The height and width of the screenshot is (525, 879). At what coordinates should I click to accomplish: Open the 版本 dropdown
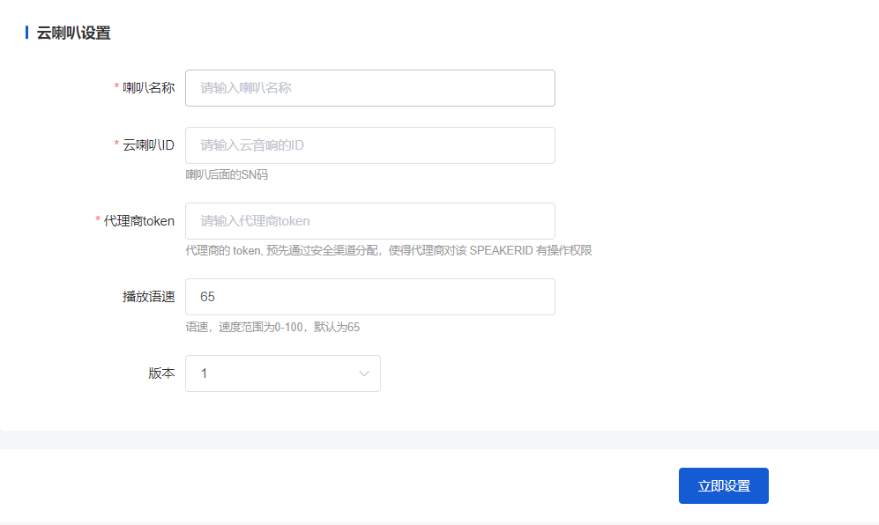pyautogui.click(x=282, y=373)
